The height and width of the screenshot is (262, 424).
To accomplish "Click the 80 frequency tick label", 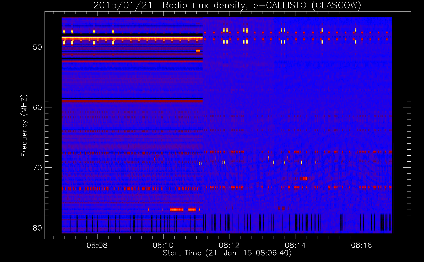I will pos(37,228).
